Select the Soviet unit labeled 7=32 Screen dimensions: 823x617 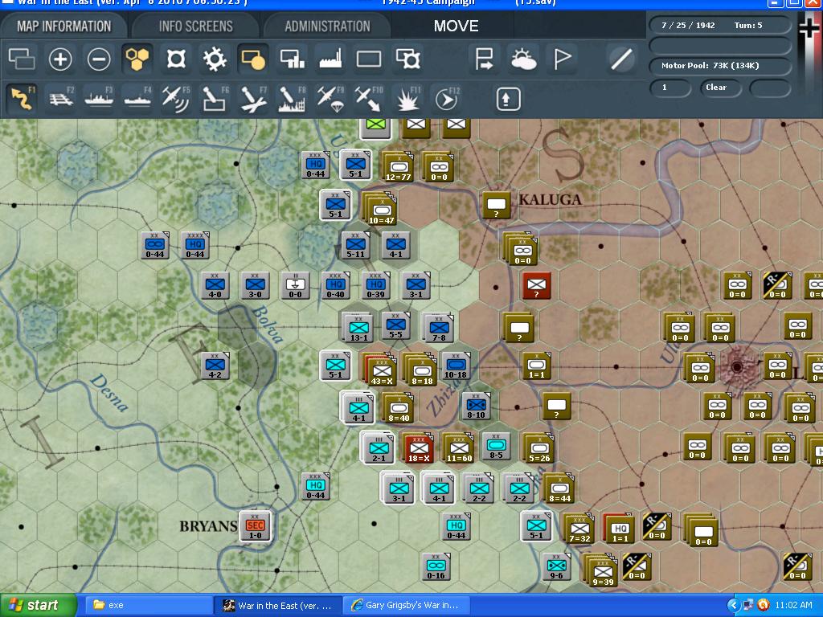[x=579, y=529]
